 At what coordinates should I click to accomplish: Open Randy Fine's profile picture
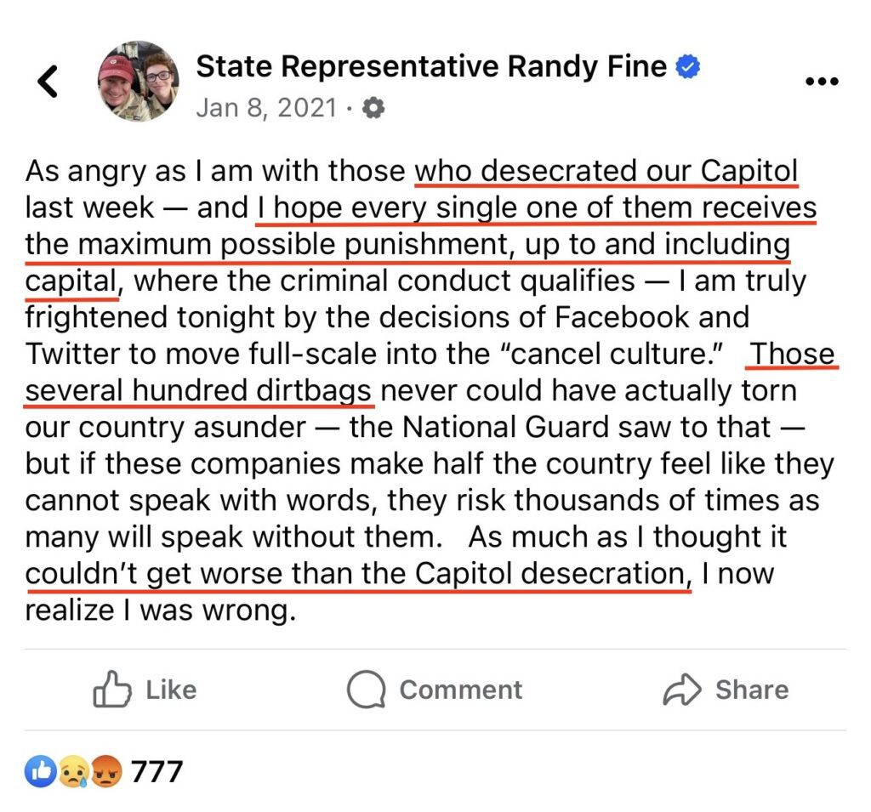point(138,82)
